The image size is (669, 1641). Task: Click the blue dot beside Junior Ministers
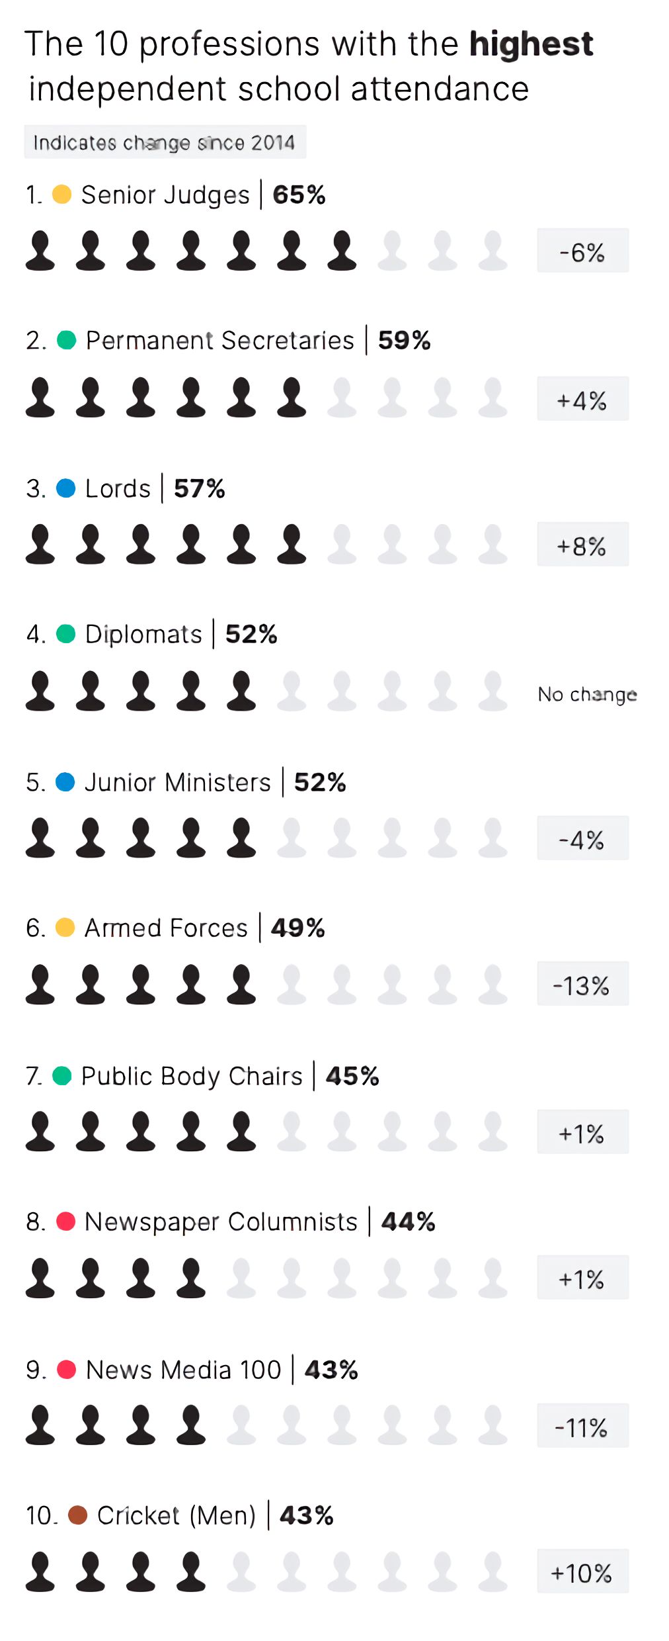click(65, 782)
